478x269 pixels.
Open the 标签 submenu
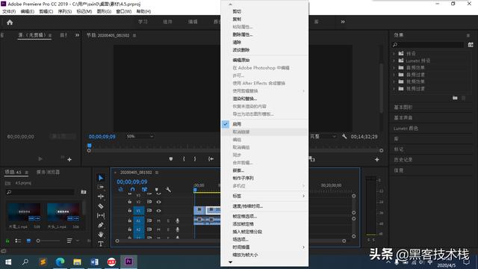(x=264, y=196)
